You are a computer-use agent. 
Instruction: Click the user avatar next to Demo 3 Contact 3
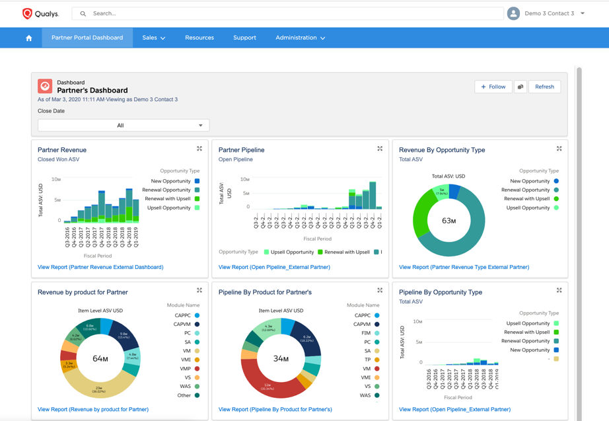point(513,13)
